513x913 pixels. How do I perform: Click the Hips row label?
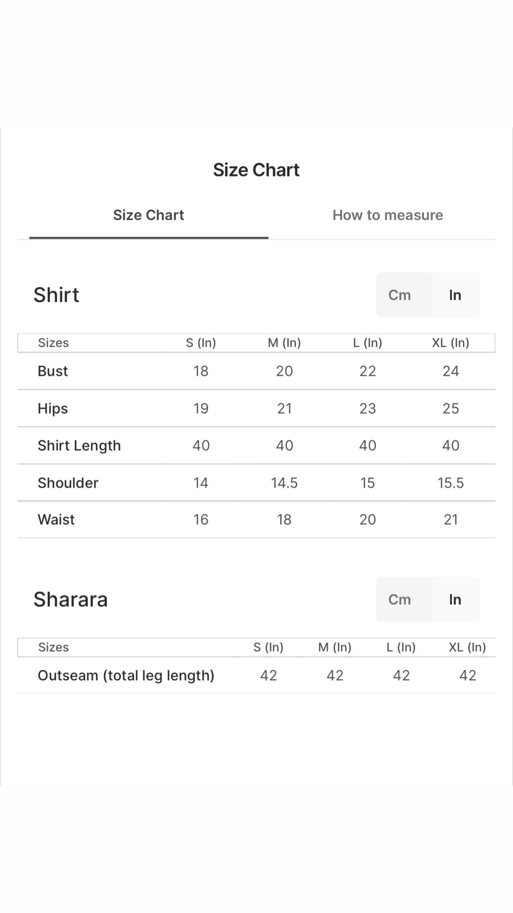53,408
